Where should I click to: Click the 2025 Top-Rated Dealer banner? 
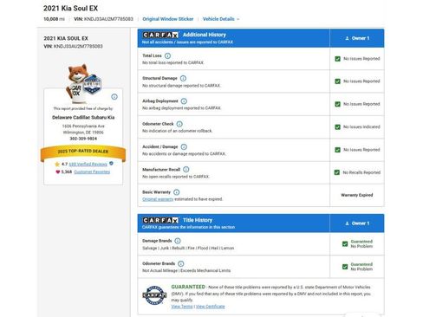tap(83, 152)
